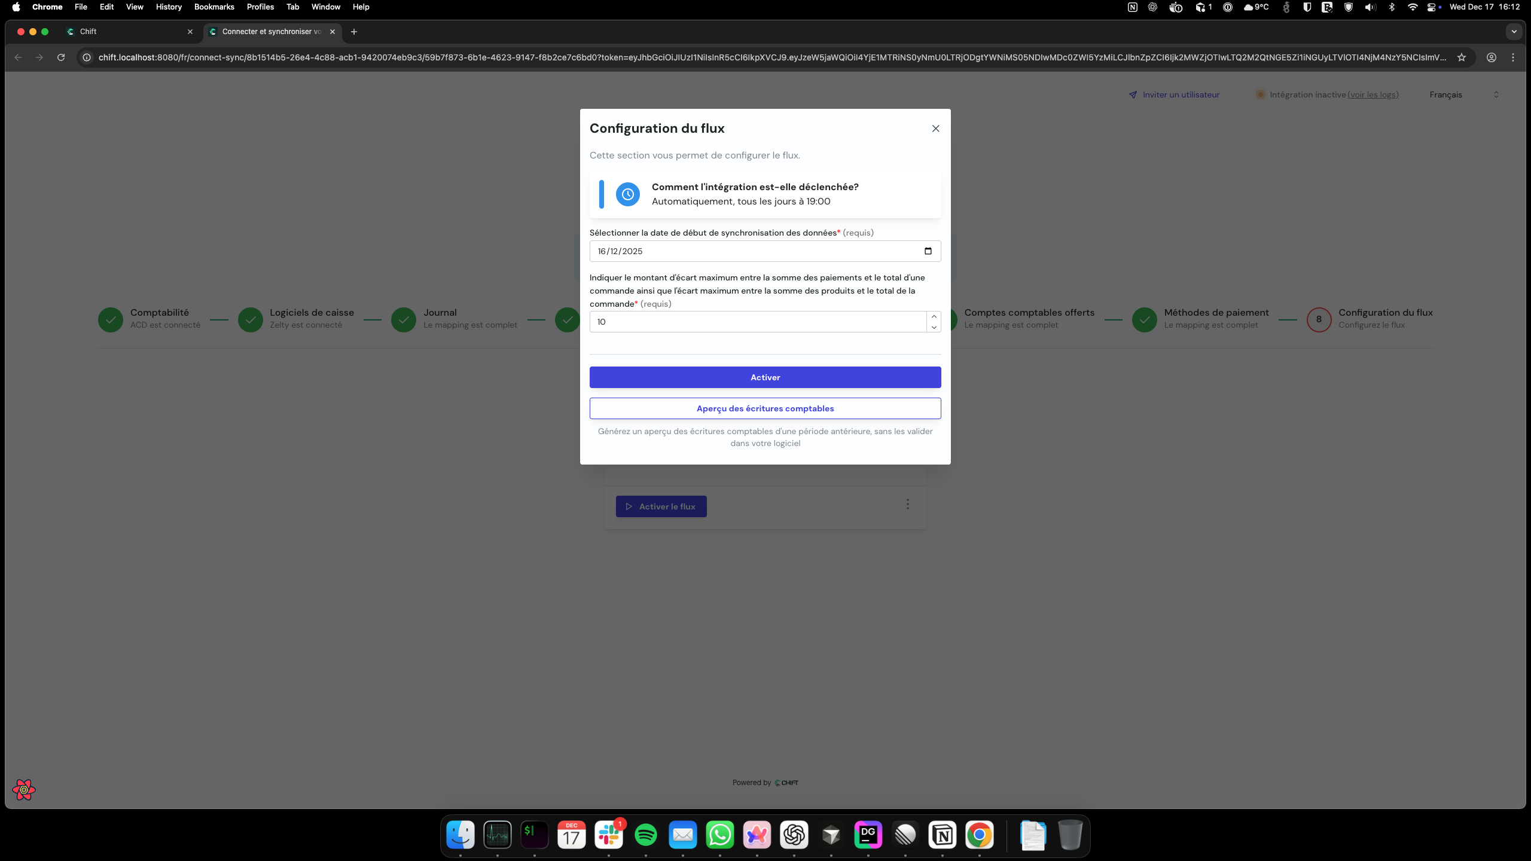
Task: Open React DevTools via the flower icon
Action: 24,789
